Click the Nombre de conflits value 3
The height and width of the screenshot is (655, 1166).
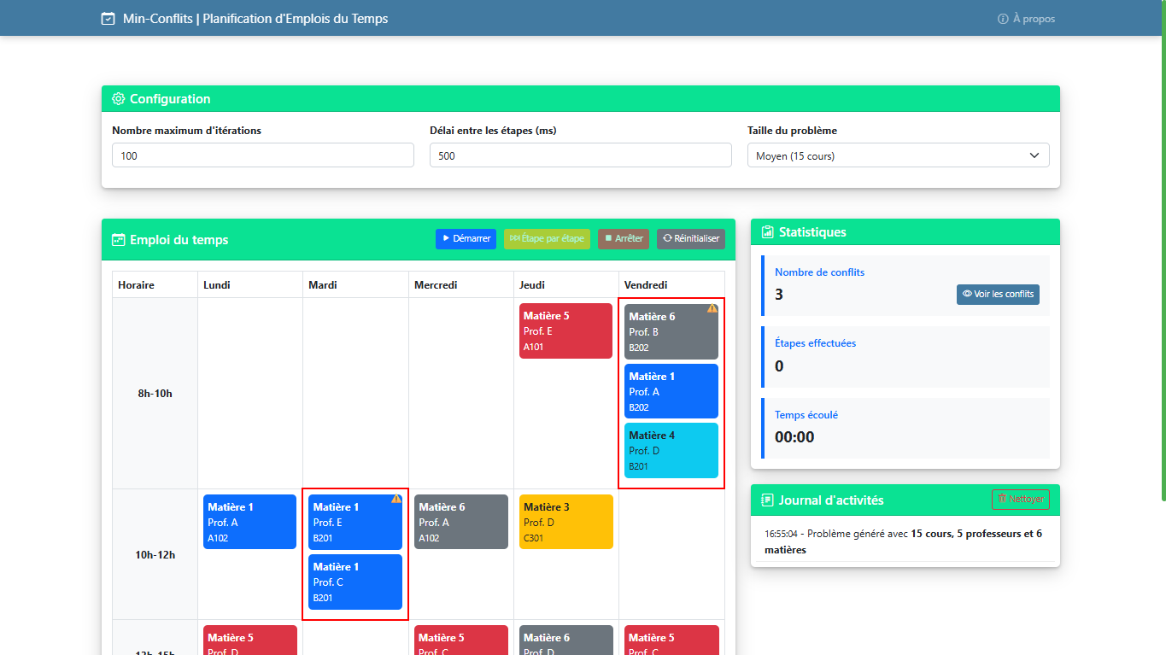coord(779,295)
